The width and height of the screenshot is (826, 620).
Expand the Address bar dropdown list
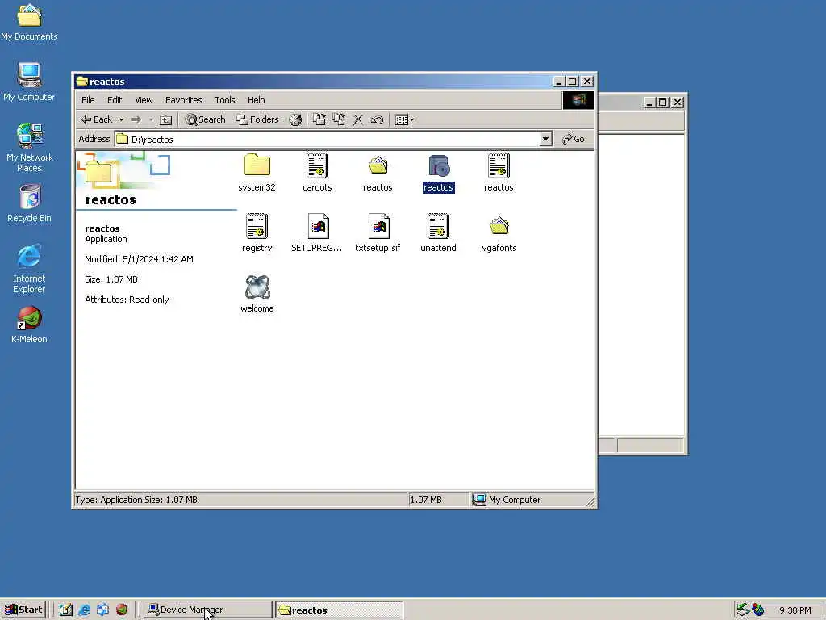tap(546, 139)
